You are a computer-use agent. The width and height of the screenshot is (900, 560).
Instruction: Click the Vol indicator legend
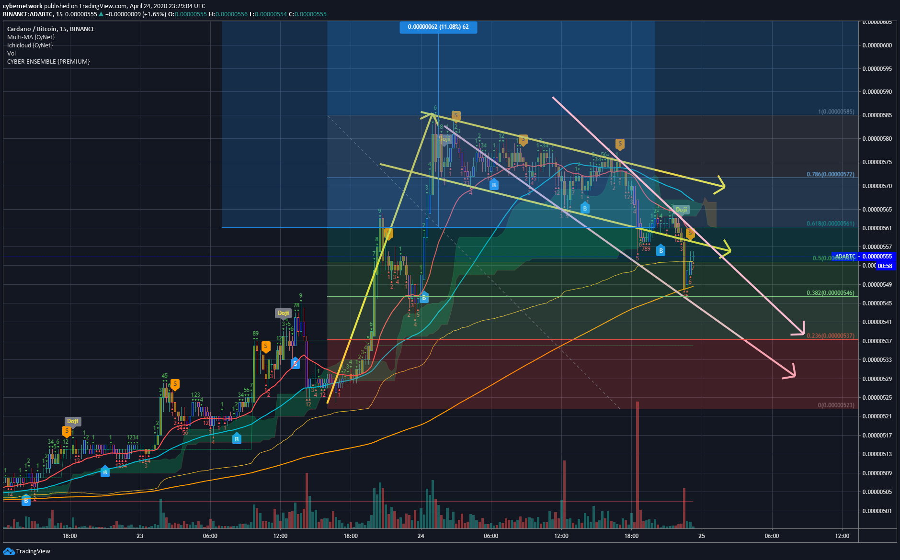click(11, 54)
